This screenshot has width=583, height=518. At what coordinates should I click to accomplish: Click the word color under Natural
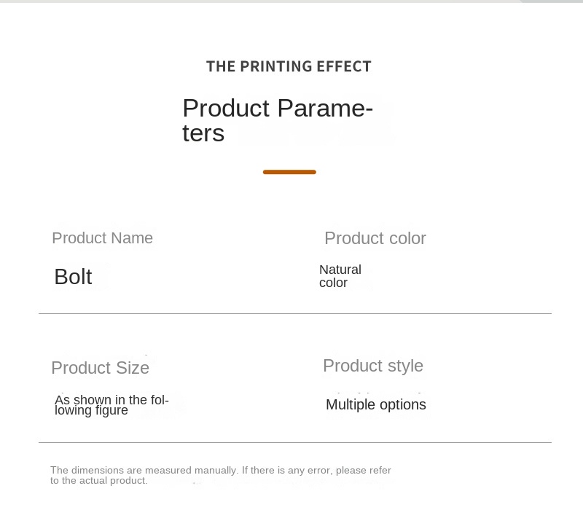[333, 283]
